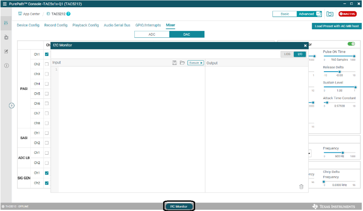Click the save script floppy icon

[175, 63]
